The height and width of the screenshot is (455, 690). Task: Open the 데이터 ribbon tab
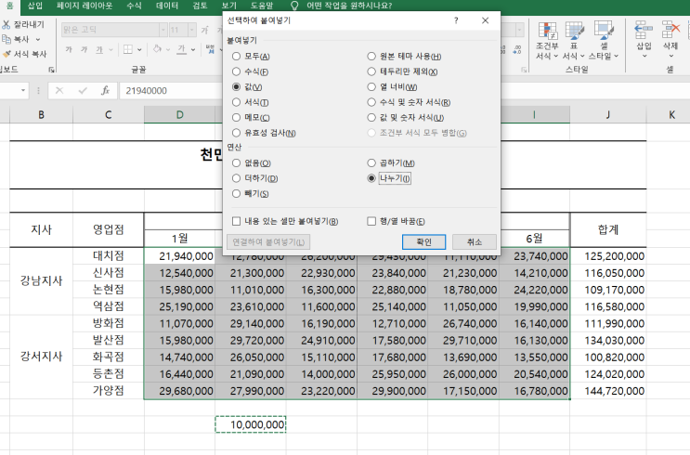(167, 6)
